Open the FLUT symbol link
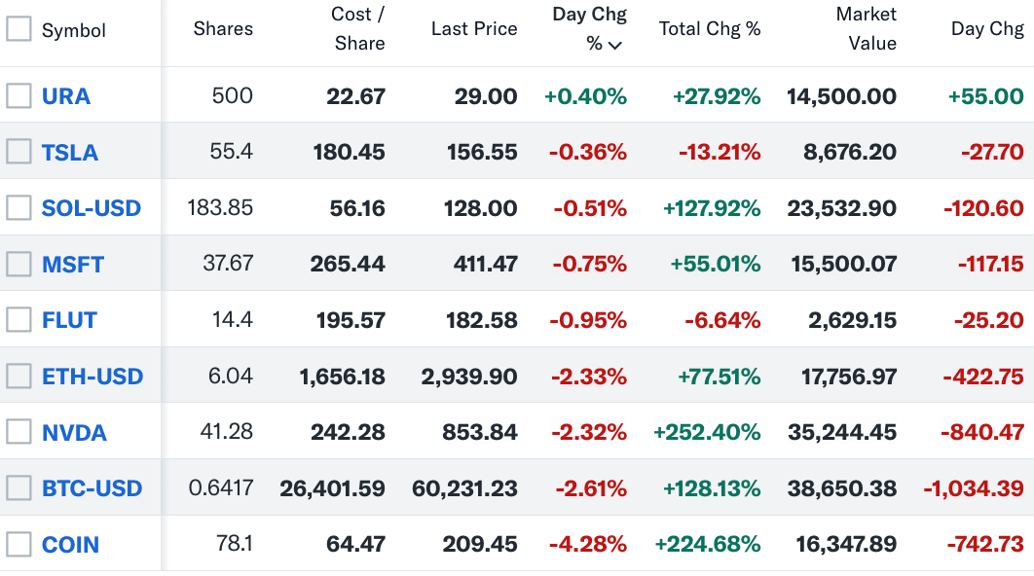This screenshot has width=1034, height=576. (x=69, y=320)
